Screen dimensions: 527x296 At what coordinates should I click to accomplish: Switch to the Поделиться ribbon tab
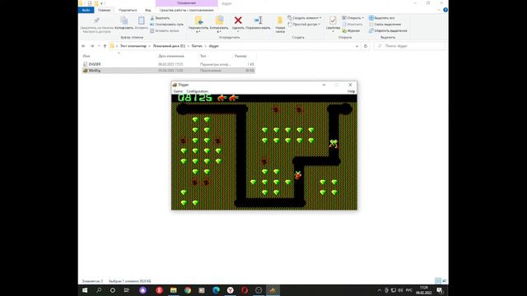[128, 10]
